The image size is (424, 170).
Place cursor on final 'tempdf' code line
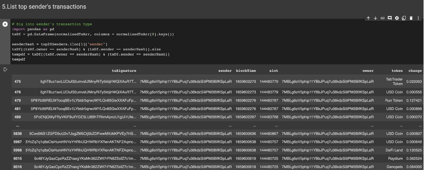[x=18, y=59]
